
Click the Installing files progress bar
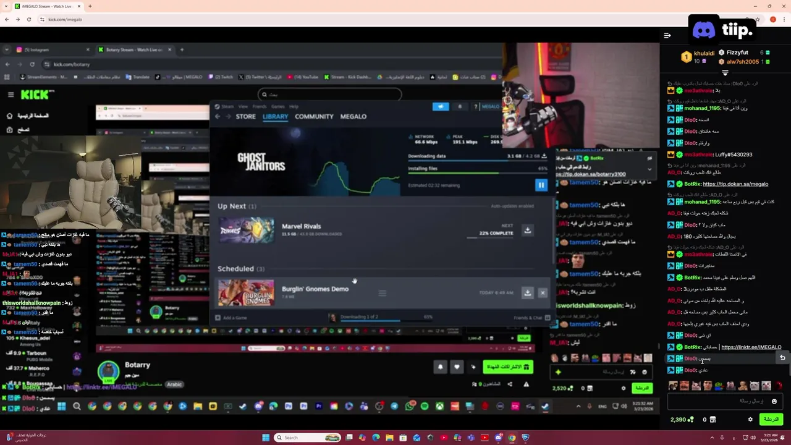coord(478,173)
